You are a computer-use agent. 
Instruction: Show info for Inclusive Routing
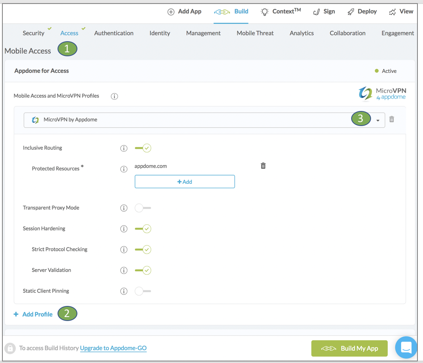tap(124, 148)
